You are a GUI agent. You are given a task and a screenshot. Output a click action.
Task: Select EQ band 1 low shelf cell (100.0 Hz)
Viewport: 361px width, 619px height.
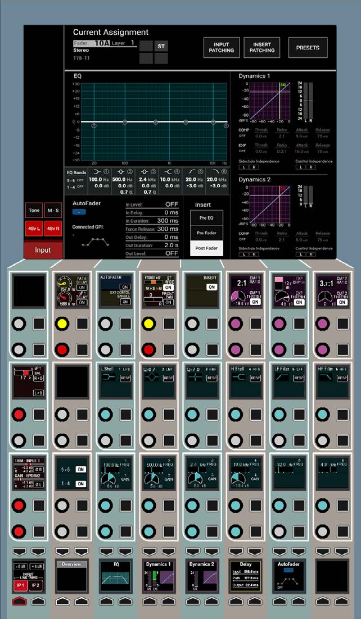click(100, 181)
